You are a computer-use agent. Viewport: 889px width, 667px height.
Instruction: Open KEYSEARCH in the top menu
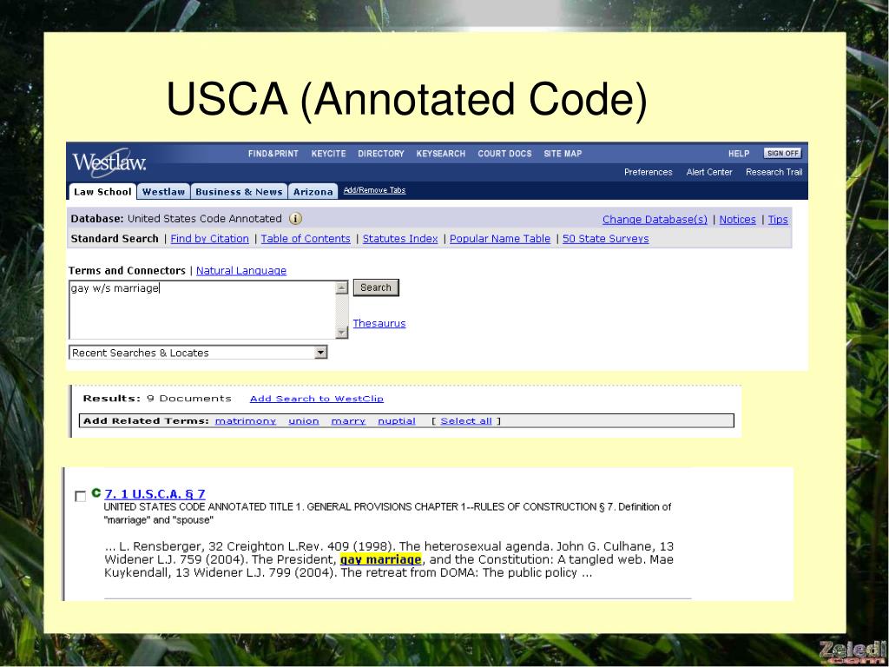440,154
